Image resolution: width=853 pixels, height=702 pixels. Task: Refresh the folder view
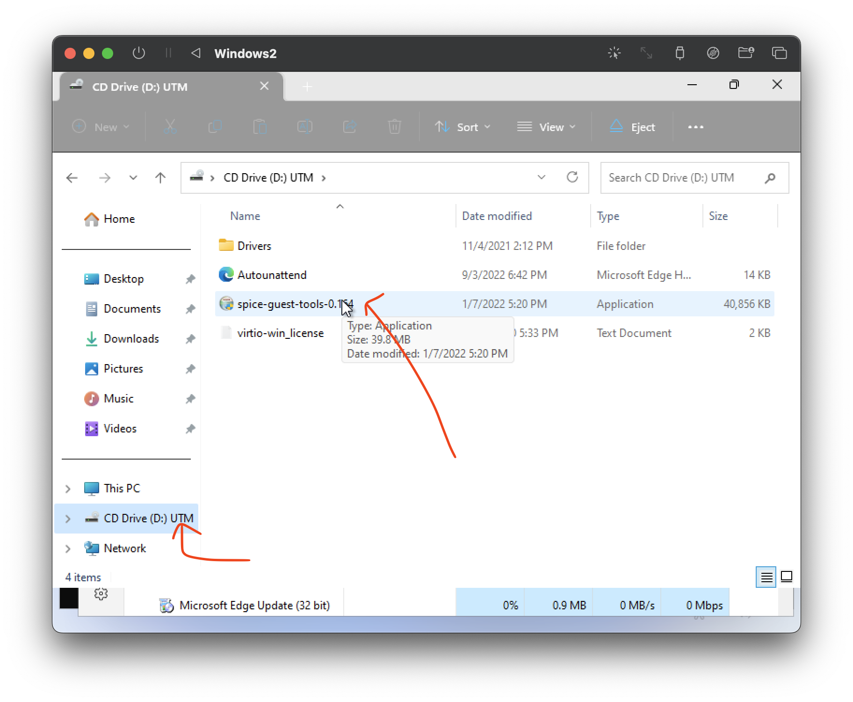tap(572, 177)
